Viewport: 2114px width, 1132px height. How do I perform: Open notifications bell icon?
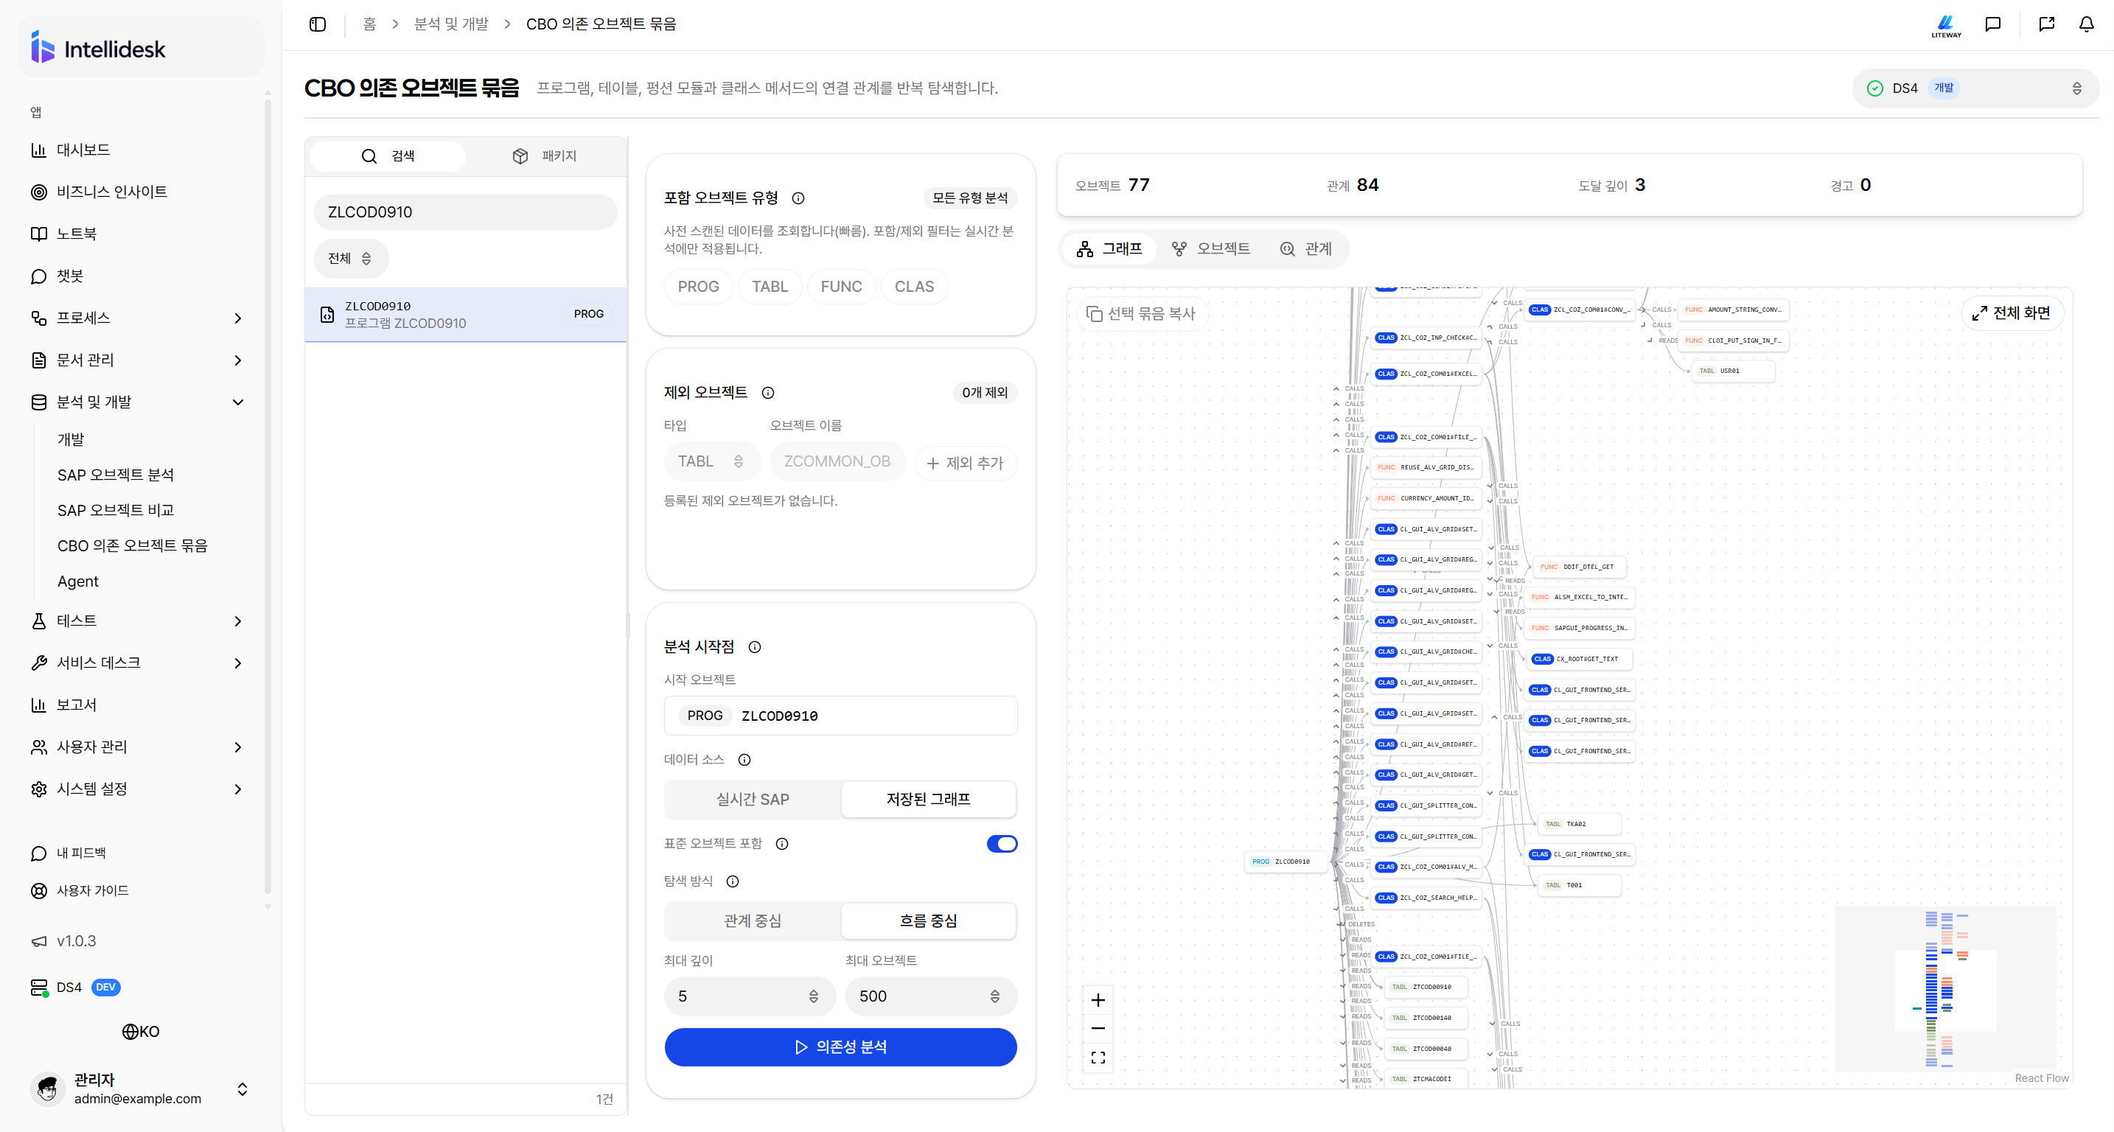click(x=2086, y=24)
